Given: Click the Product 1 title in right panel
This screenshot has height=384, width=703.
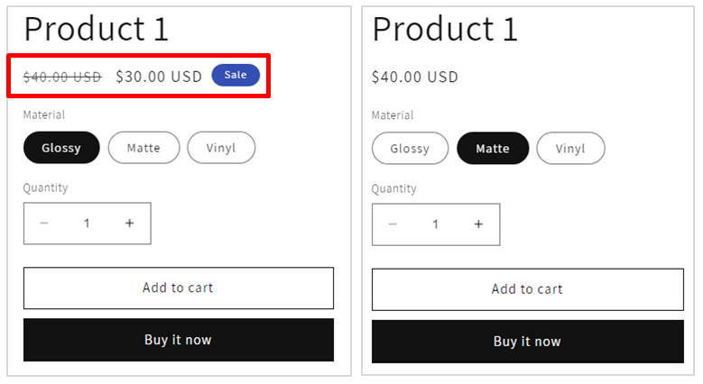Looking at the screenshot, I should 445,29.
